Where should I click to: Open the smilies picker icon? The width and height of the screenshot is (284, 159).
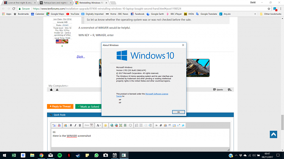click(x=105, y=125)
